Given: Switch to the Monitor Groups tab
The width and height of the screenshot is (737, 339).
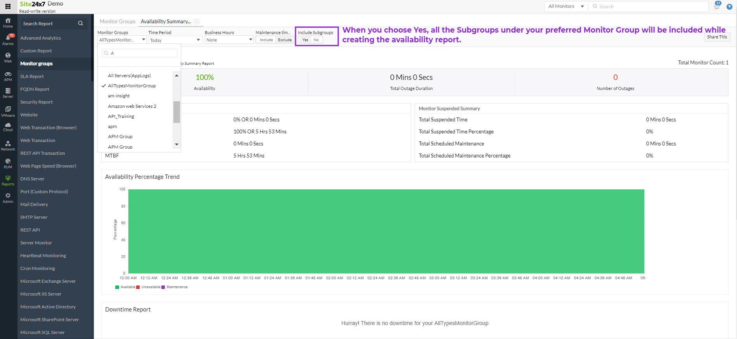Looking at the screenshot, I should point(118,21).
